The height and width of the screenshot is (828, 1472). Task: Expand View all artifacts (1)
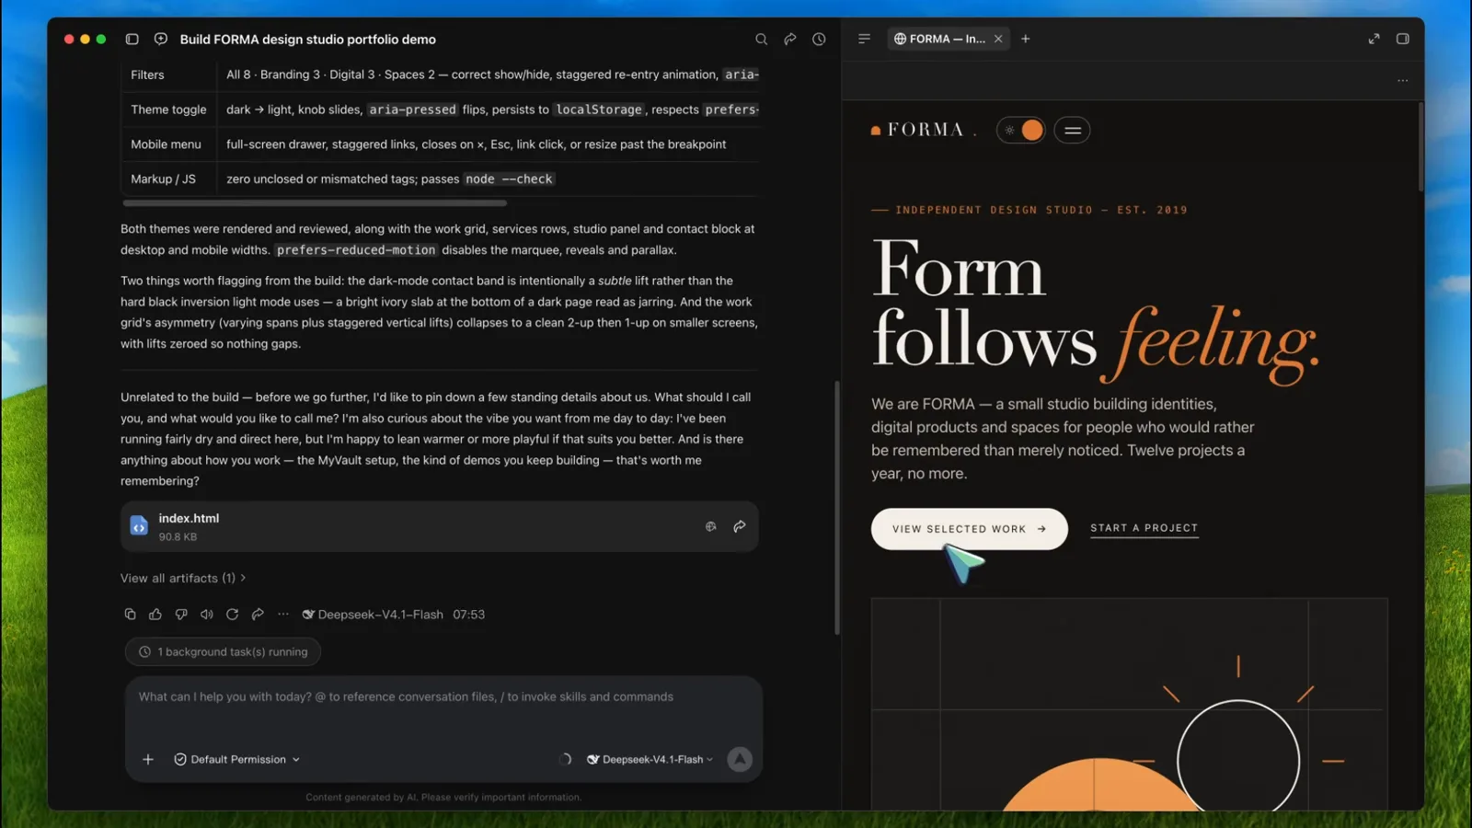pos(183,579)
